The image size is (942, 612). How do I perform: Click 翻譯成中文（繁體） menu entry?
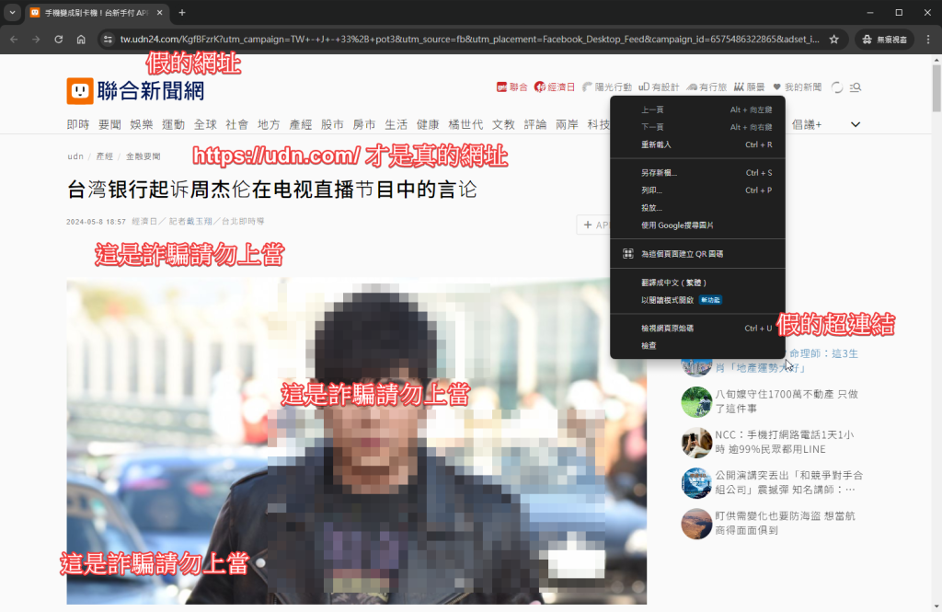coord(673,283)
